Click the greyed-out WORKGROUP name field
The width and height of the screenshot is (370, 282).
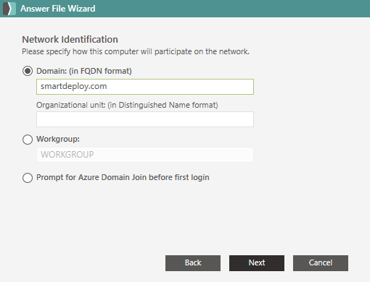(145, 155)
